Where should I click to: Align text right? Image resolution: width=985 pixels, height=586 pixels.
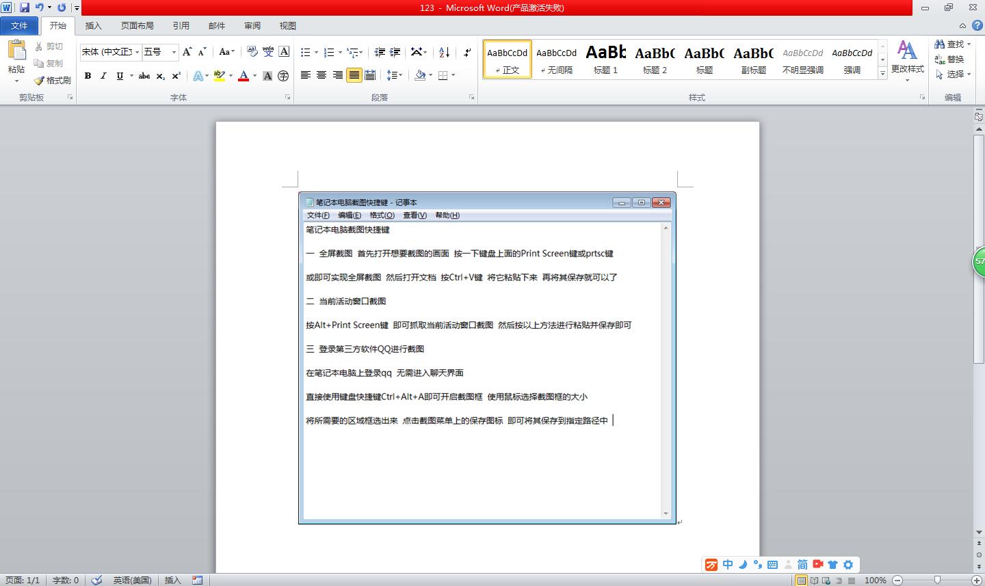click(x=338, y=75)
